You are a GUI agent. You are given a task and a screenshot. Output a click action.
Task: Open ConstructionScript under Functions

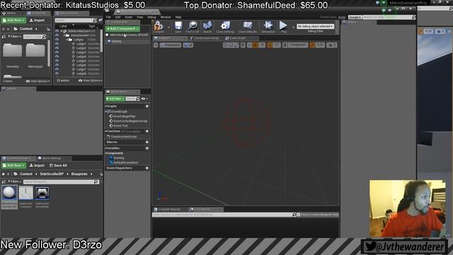click(x=122, y=137)
